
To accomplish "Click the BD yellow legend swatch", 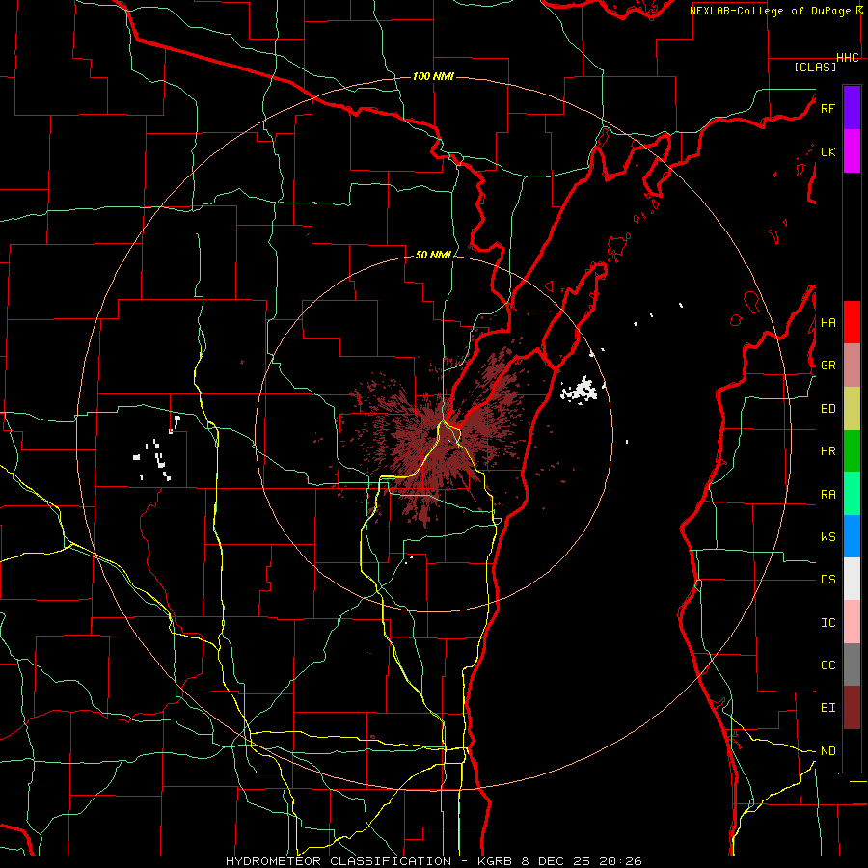I will tap(852, 408).
